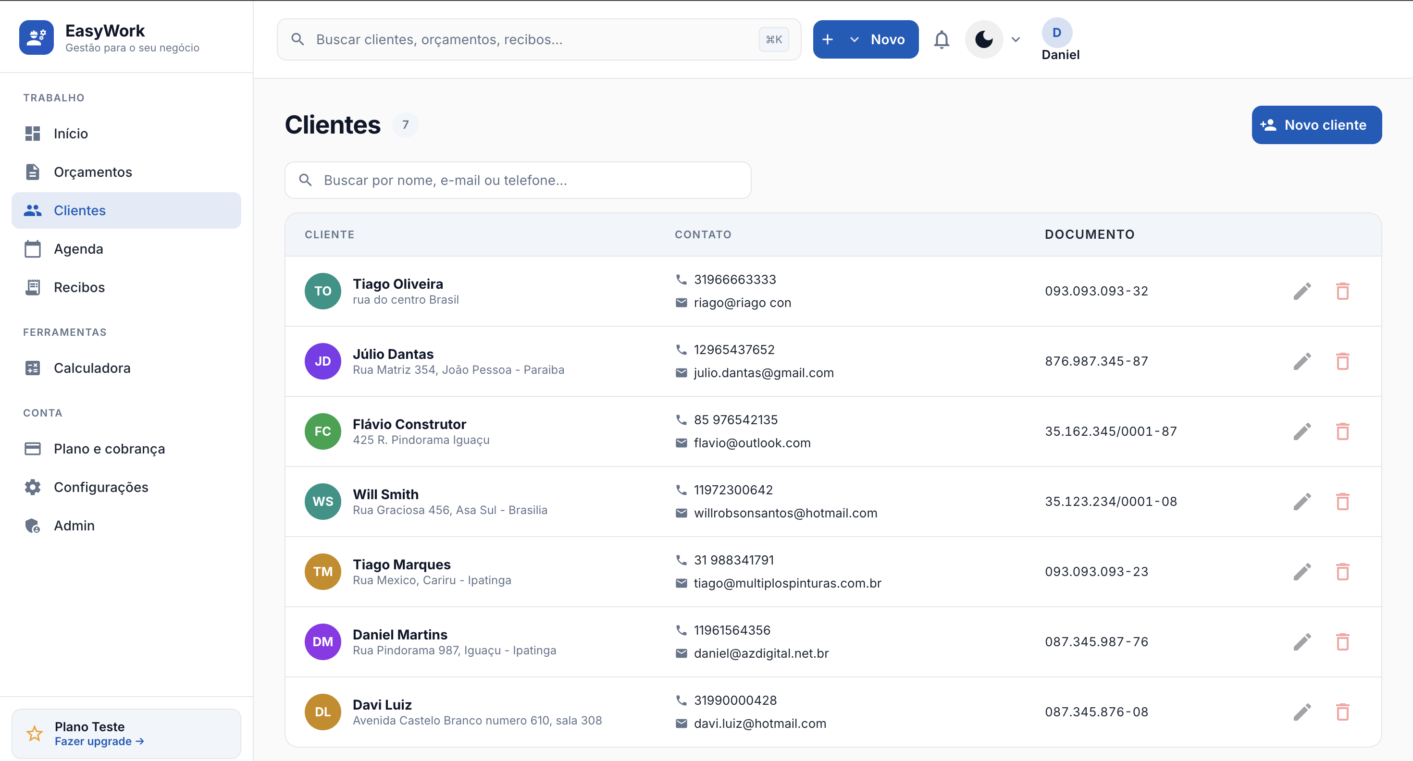Edit Daniel Martins with pencil icon

click(x=1301, y=642)
